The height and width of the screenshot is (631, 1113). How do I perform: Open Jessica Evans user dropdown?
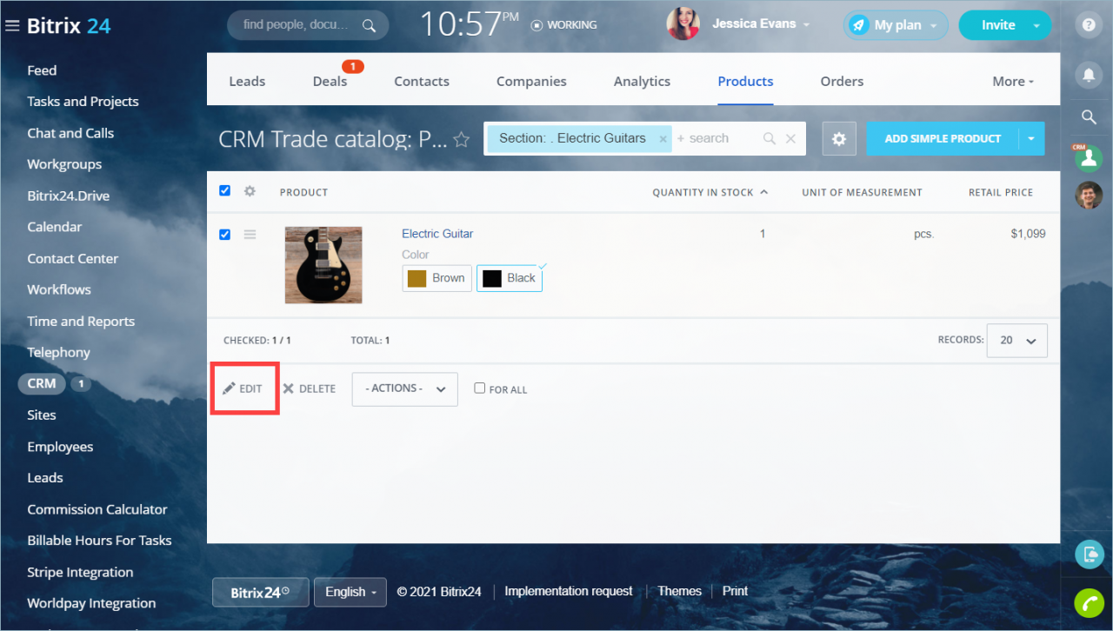pos(806,25)
